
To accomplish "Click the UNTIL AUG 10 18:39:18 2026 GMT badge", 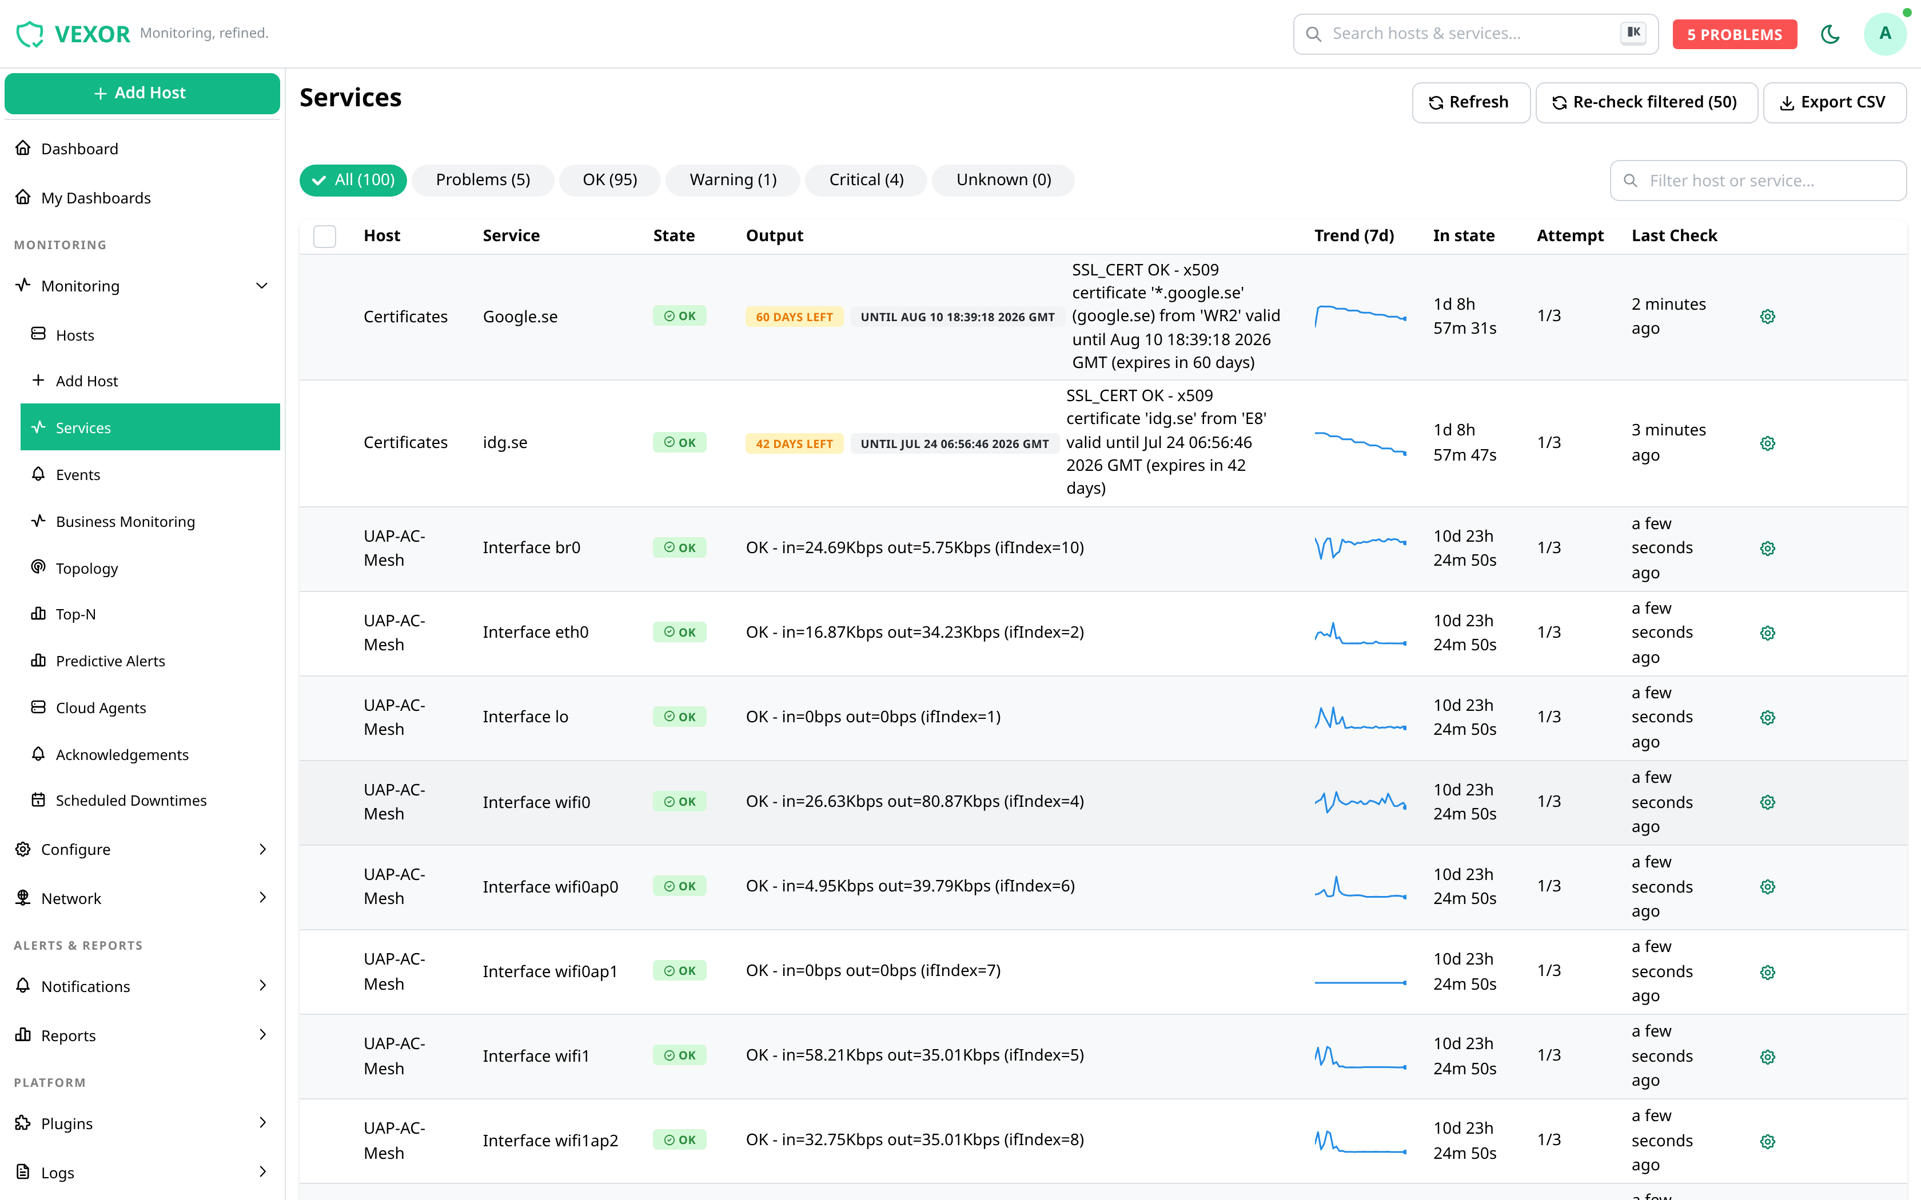I will (x=957, y=317).
